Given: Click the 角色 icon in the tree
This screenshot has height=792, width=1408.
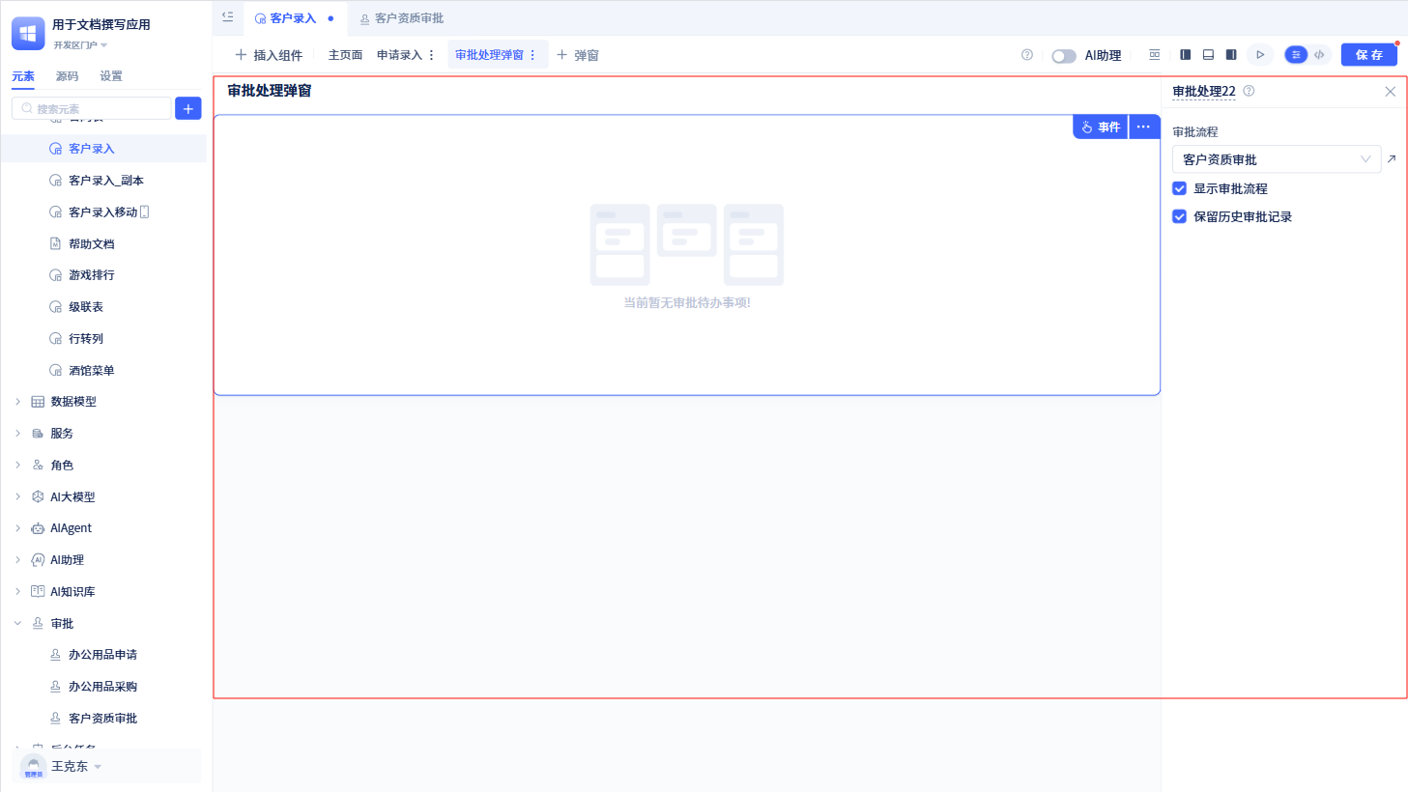Looking at the screenshot, I should point(38,466).
